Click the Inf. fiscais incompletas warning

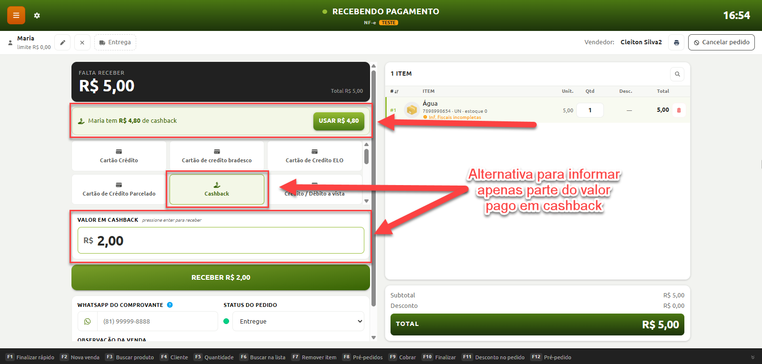coord(452,118)
